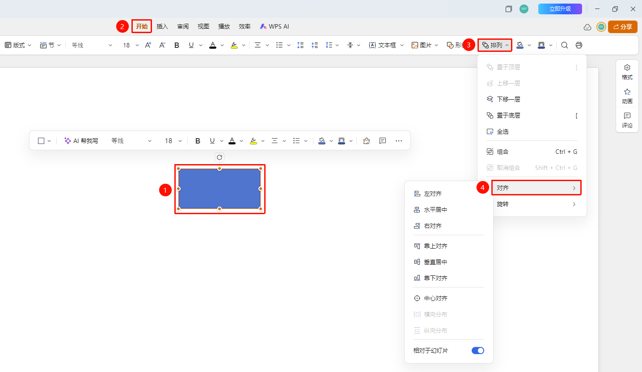Click the printer icon in the ribbon
Screen dimensions: 642x372
point(579,45)
